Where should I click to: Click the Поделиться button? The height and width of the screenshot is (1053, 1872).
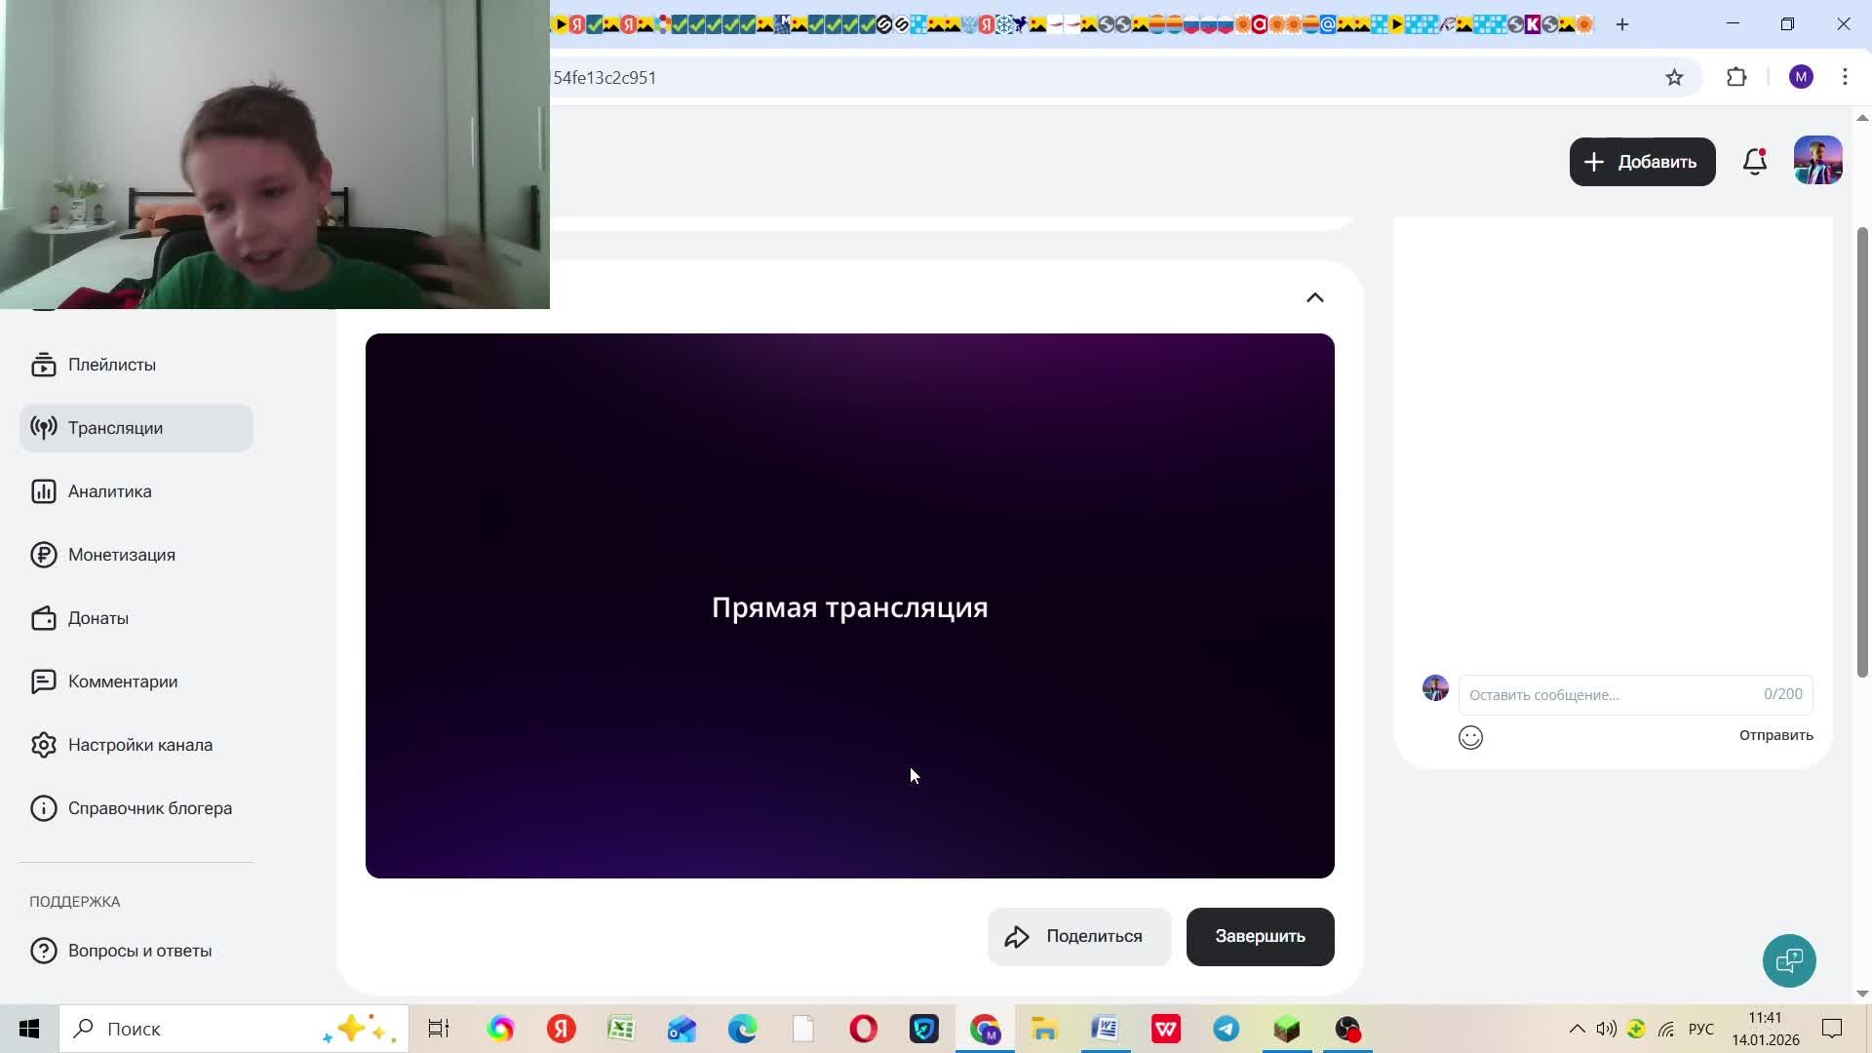pyautogui.click(x=1078, y=937)
